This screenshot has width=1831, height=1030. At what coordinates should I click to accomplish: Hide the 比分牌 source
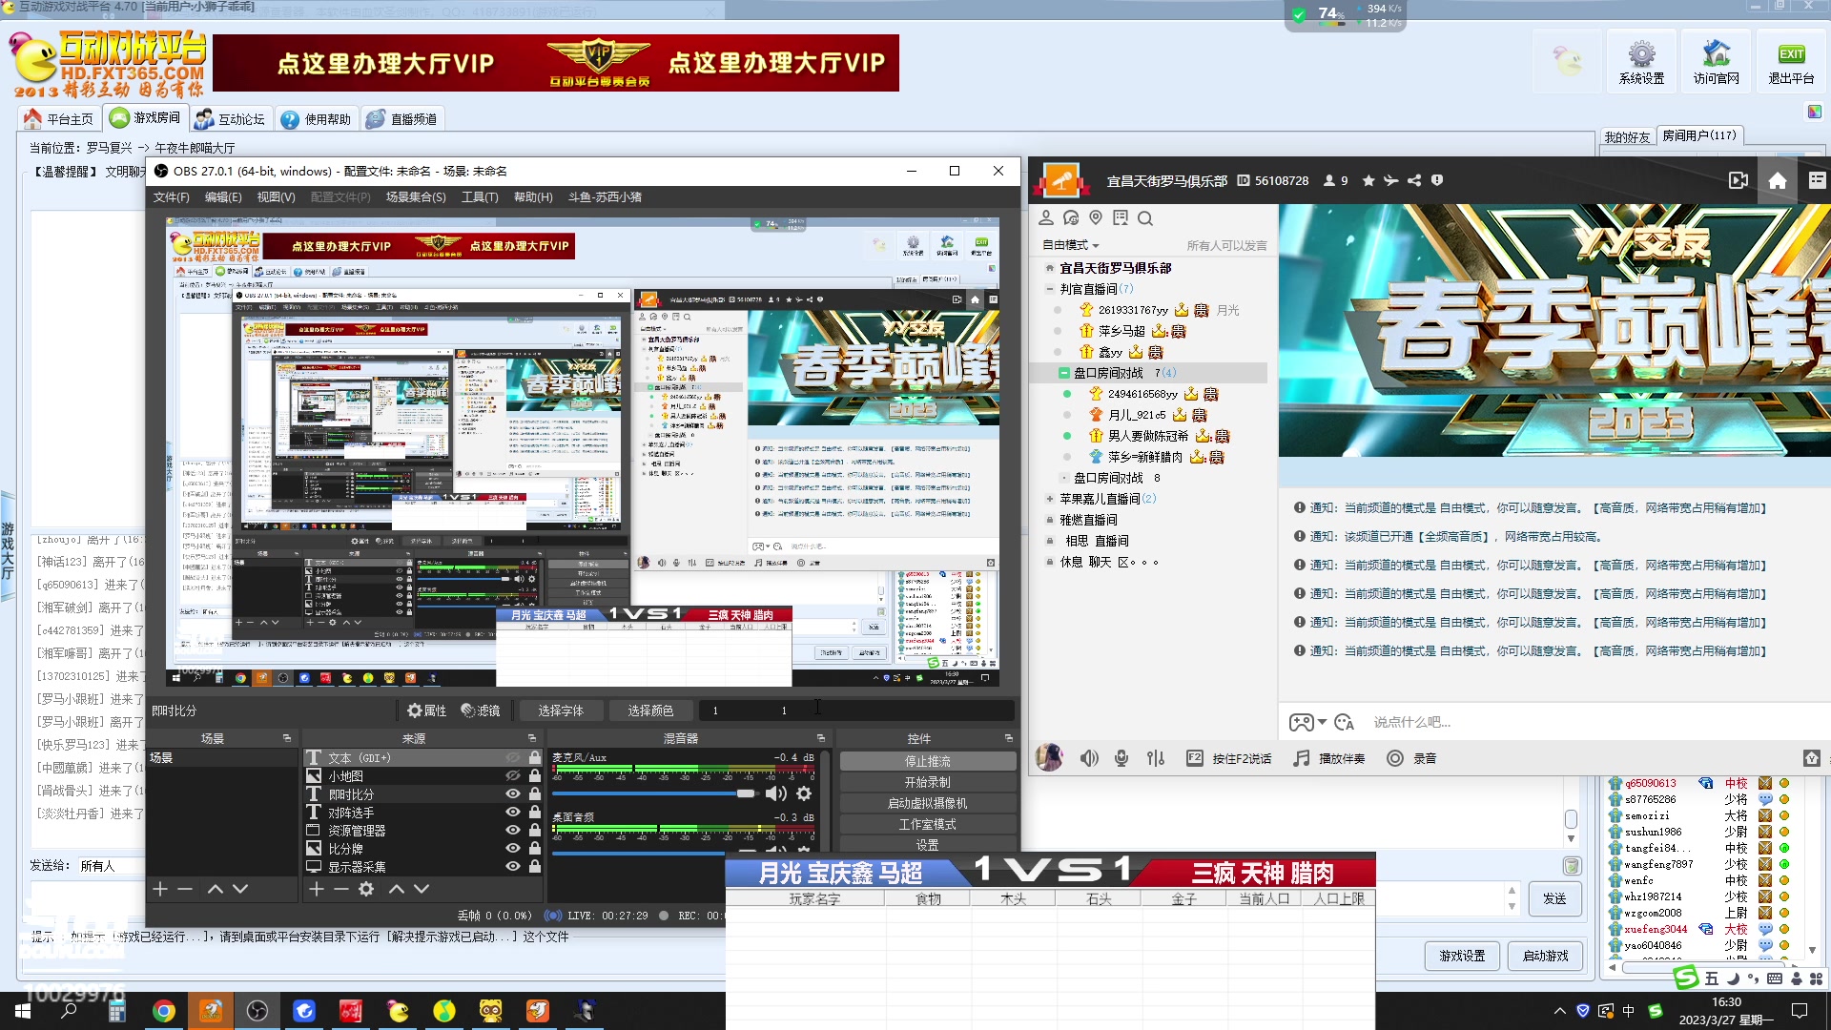pyautogui.click(x=513, y=848)
